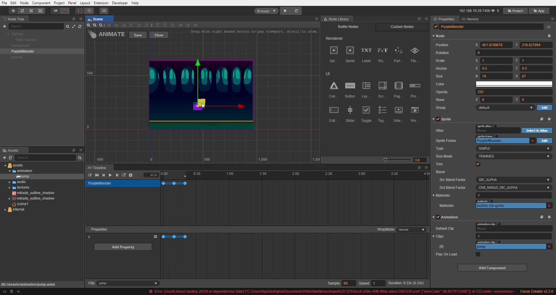Click the white Color swatch in Node properties
The height and width of the screenshot is (295, 556).
(514, 84)
